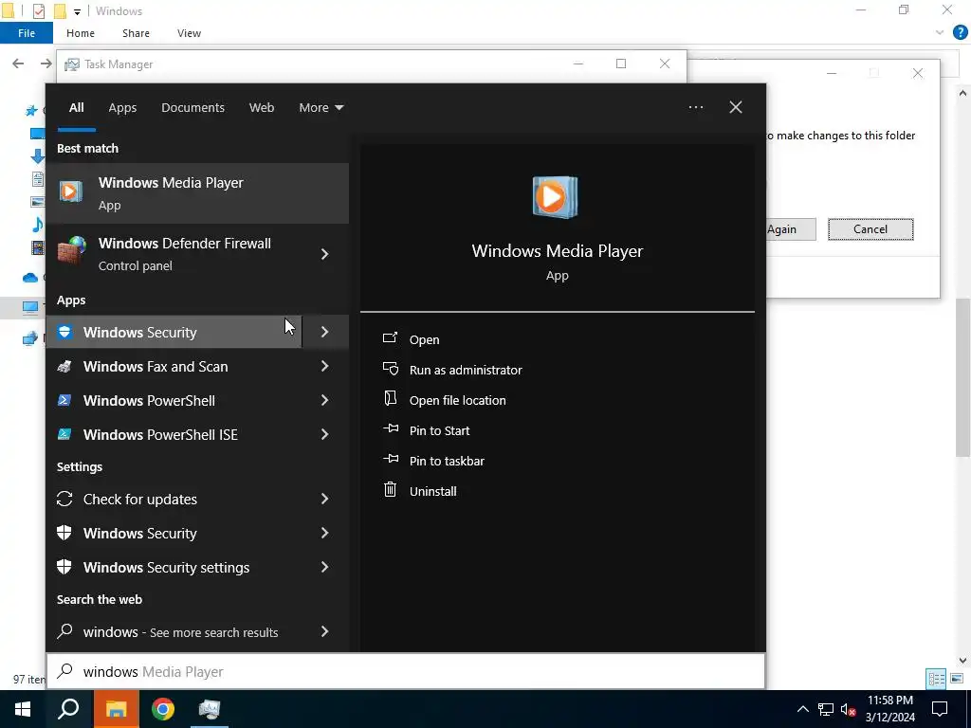
Task: Click the Open file location icon
Action: pyautogui.click(x=390, y=399)
